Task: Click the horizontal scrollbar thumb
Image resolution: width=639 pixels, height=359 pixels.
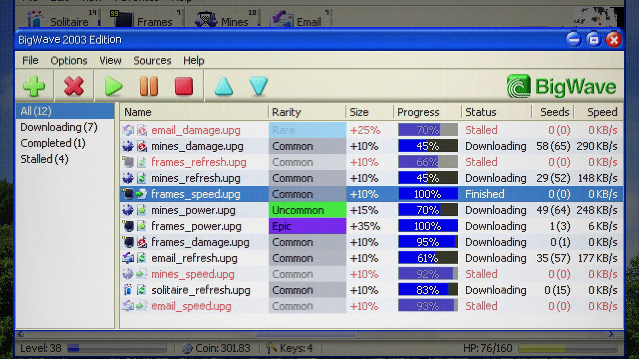Action: [305, 334]
